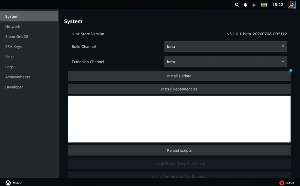
Task: Click the wireless signal status icon
Action: [254, 5]
